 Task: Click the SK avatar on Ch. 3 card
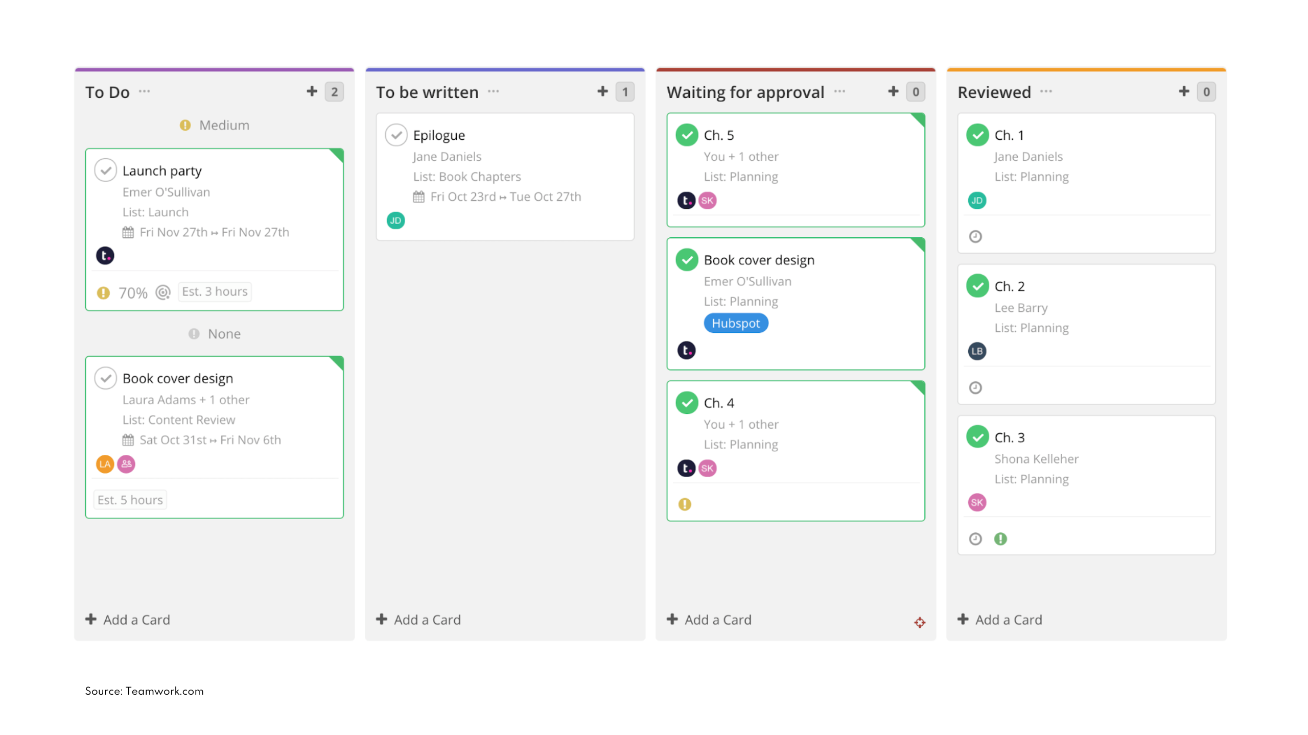pyautogui.click(x=977, y=502)
